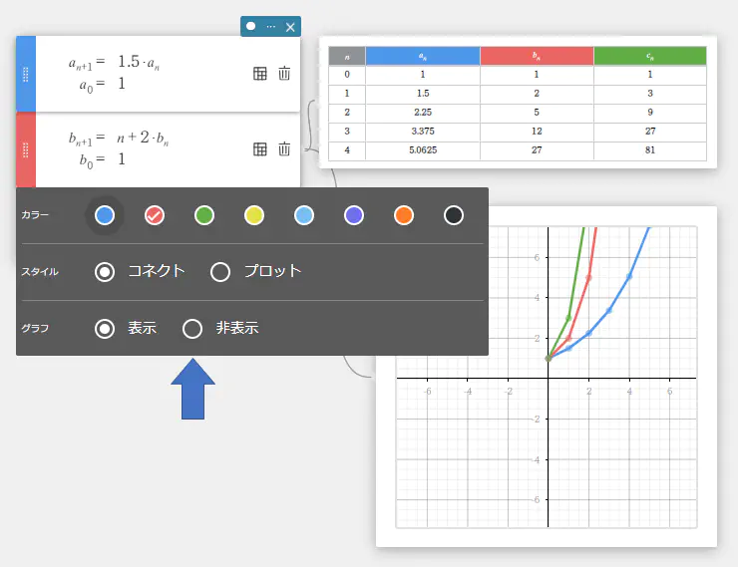Screen dimensions: 738x567
Task: Pick the orange color swatch
Action: [403, 215]
